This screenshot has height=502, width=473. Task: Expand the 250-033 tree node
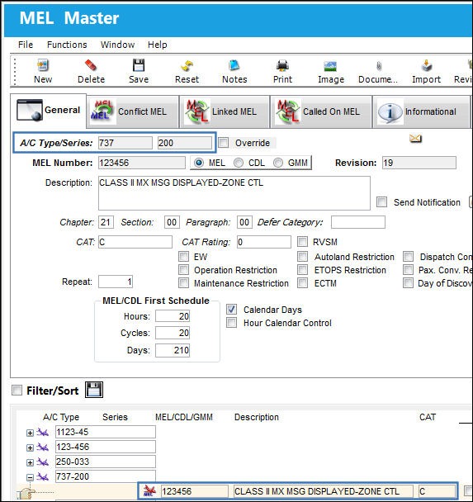tap(30, 462)
